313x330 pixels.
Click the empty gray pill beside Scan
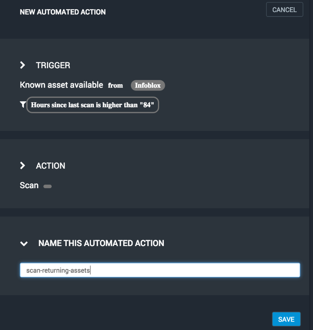pos(47,186)
